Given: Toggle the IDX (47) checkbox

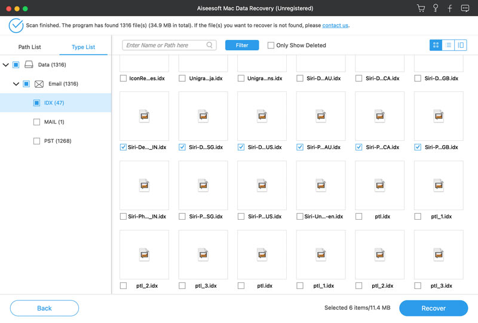Looking at the screenshot, I should pos(36,103).
